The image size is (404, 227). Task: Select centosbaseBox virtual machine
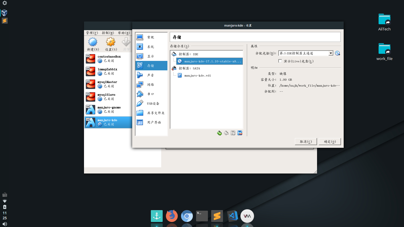[108, 59]
